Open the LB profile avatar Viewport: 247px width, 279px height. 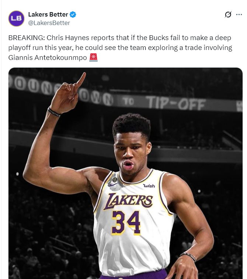(17, 18)
